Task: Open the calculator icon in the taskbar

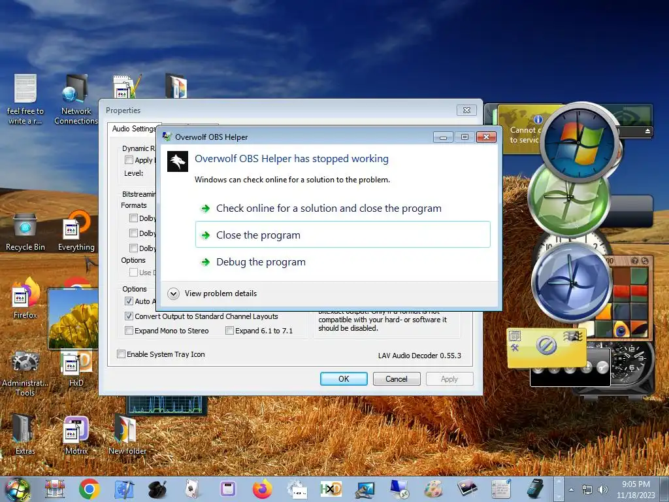Action: click(536, 489)
